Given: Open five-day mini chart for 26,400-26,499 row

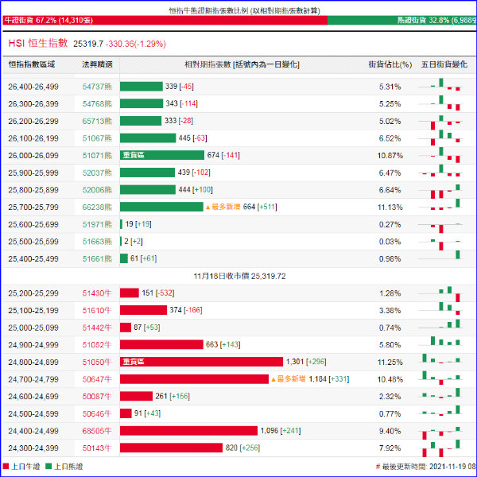Looking at the screenshot, I should click(x=440, y=87).
